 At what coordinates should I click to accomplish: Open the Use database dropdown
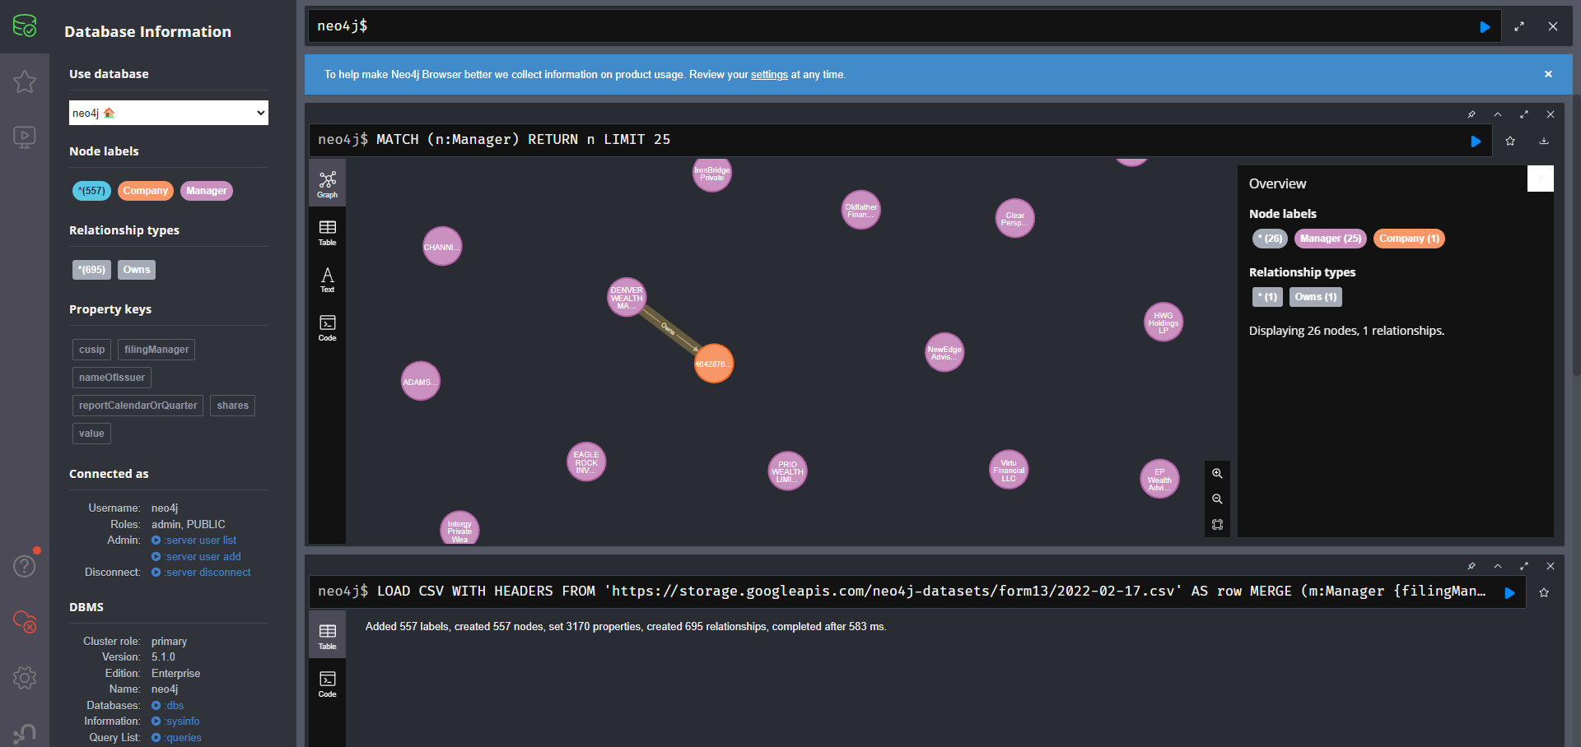click(169, 113)
